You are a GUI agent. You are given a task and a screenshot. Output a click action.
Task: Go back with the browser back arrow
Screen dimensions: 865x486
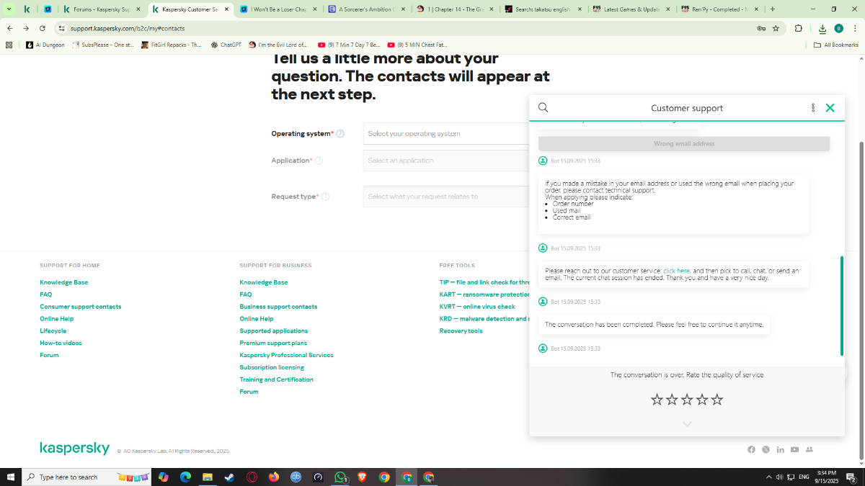point(9,28)
